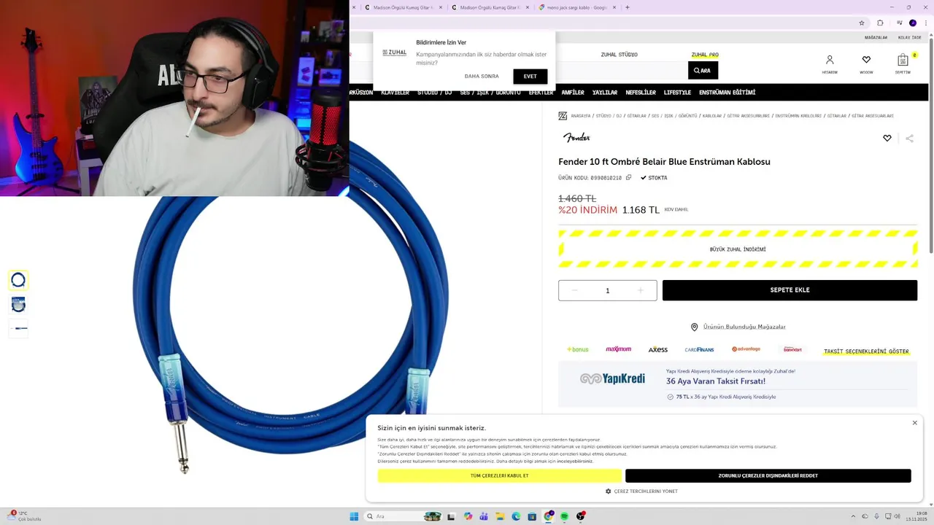Click the Yapı Kredi installment banner
Viewport: 934px width, 525px height.
pyautogui.click(x=738, y=384)
